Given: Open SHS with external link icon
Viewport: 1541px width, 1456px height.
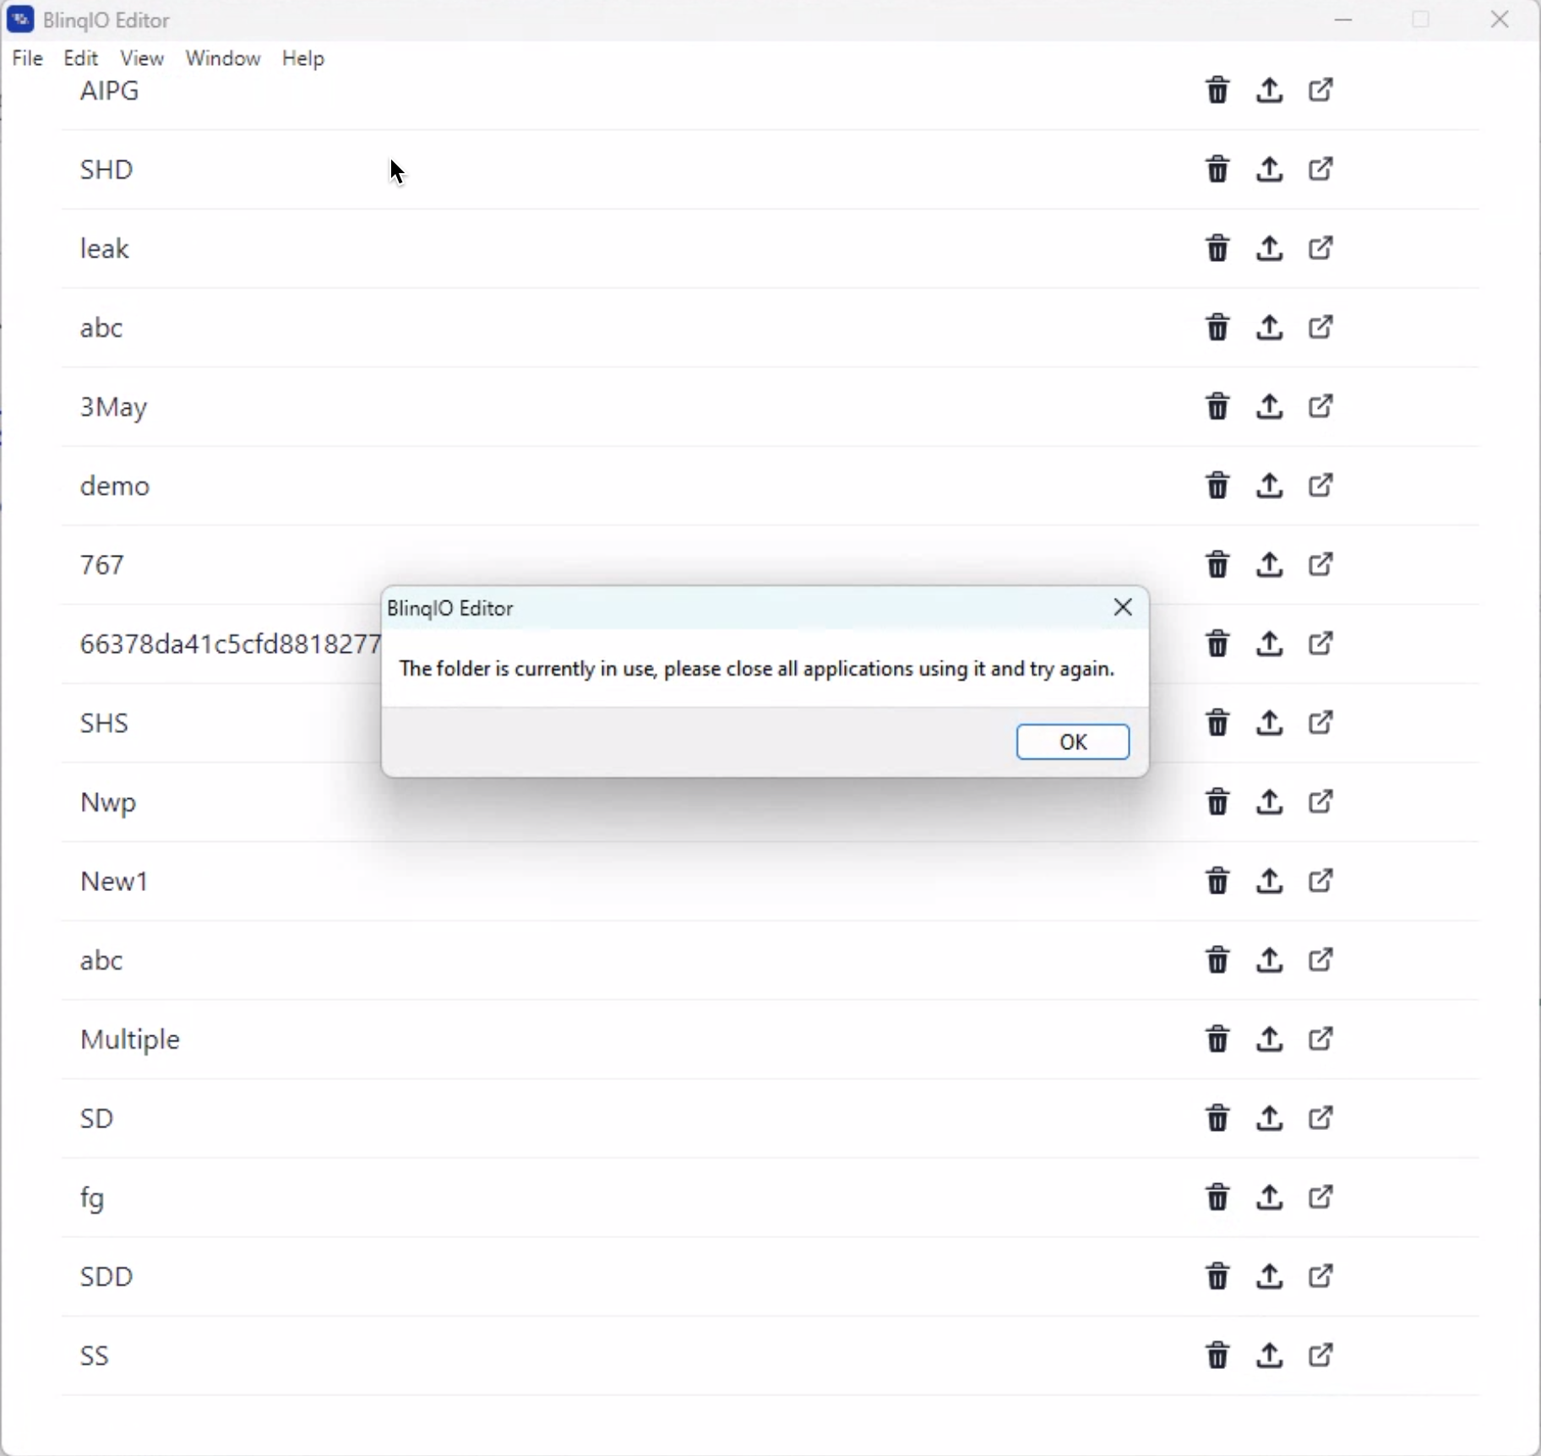Looking at the screenshot, I should 1321,723.
